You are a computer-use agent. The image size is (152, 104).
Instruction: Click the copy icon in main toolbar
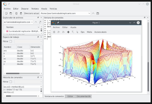(x=16, y=13)
